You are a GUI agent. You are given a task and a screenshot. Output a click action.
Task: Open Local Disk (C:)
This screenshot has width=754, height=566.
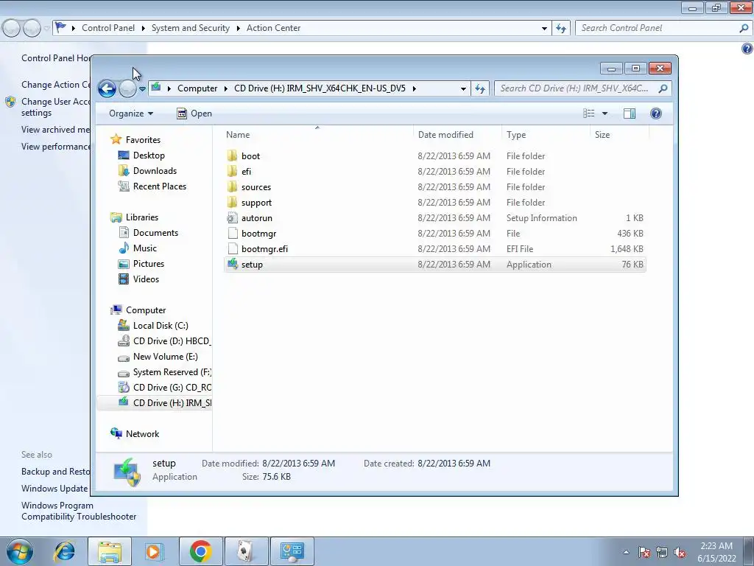161,326
